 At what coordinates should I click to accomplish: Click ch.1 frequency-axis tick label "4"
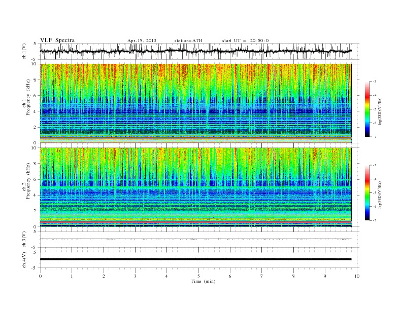pyautogui.click(x=35, y=111)
